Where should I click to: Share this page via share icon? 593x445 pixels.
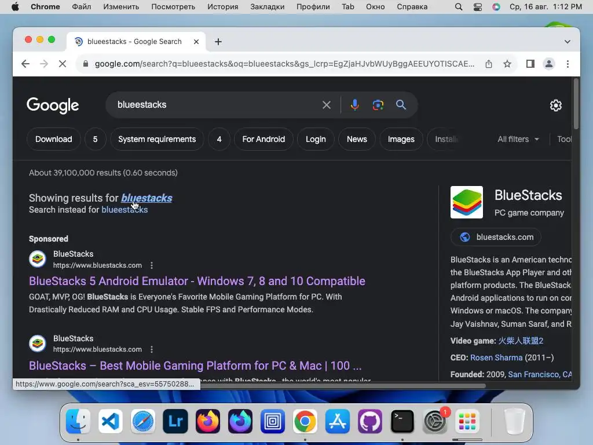(x=489, y=64)
